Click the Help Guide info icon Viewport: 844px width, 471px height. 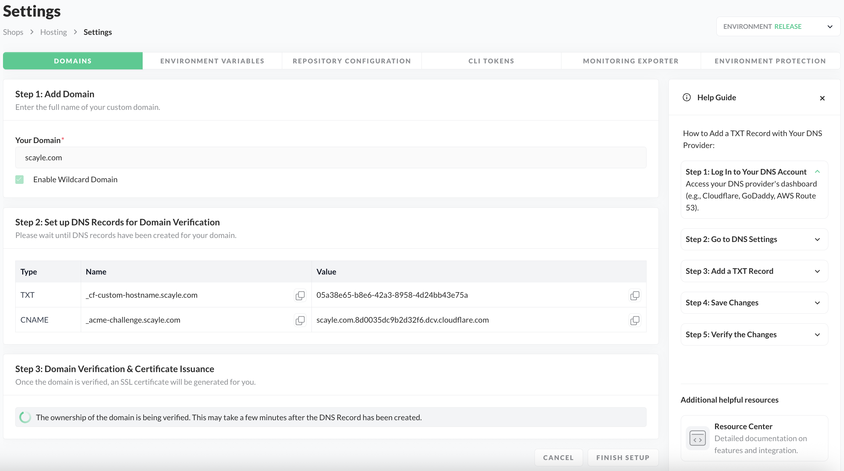(686, 98)
